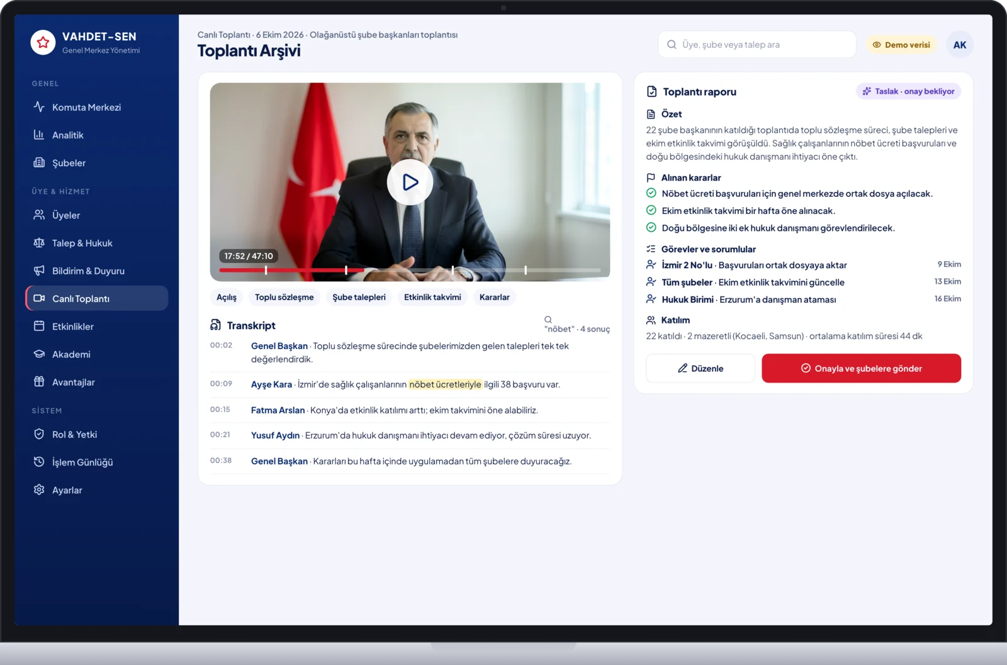Open Komuta Merkezi in the sidebar
The height and width of the screenshot is (665, 1007).
click(x=97, y=107)
